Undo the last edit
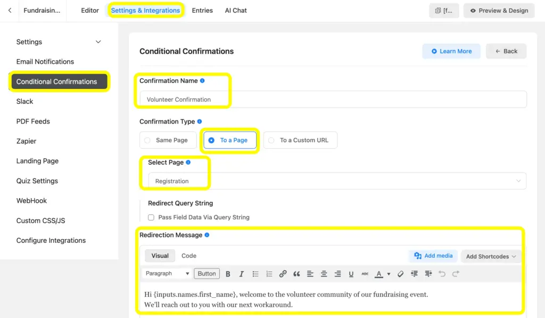545x318 pixels. (442, 274)
